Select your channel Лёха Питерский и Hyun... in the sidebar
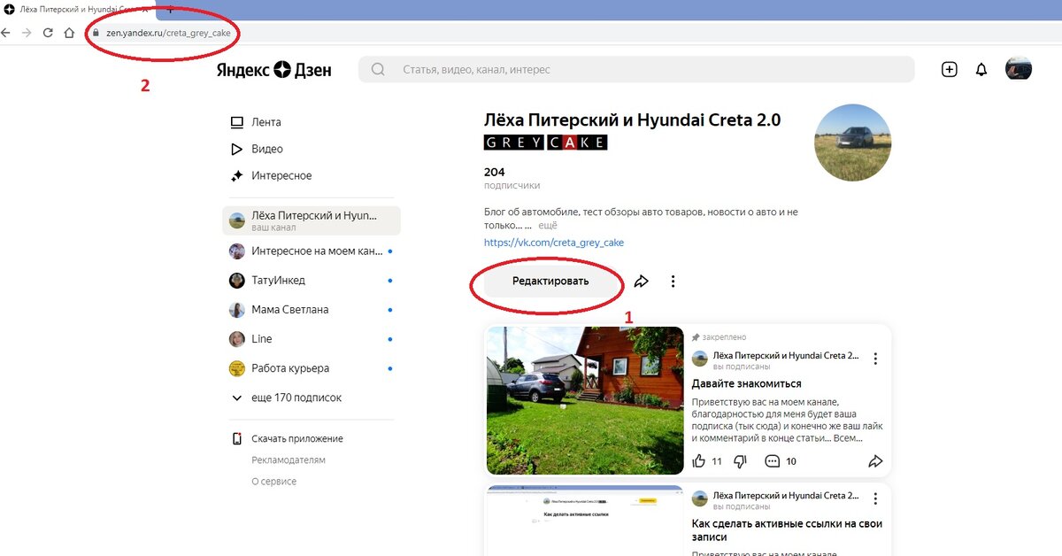 pos(312,220)
